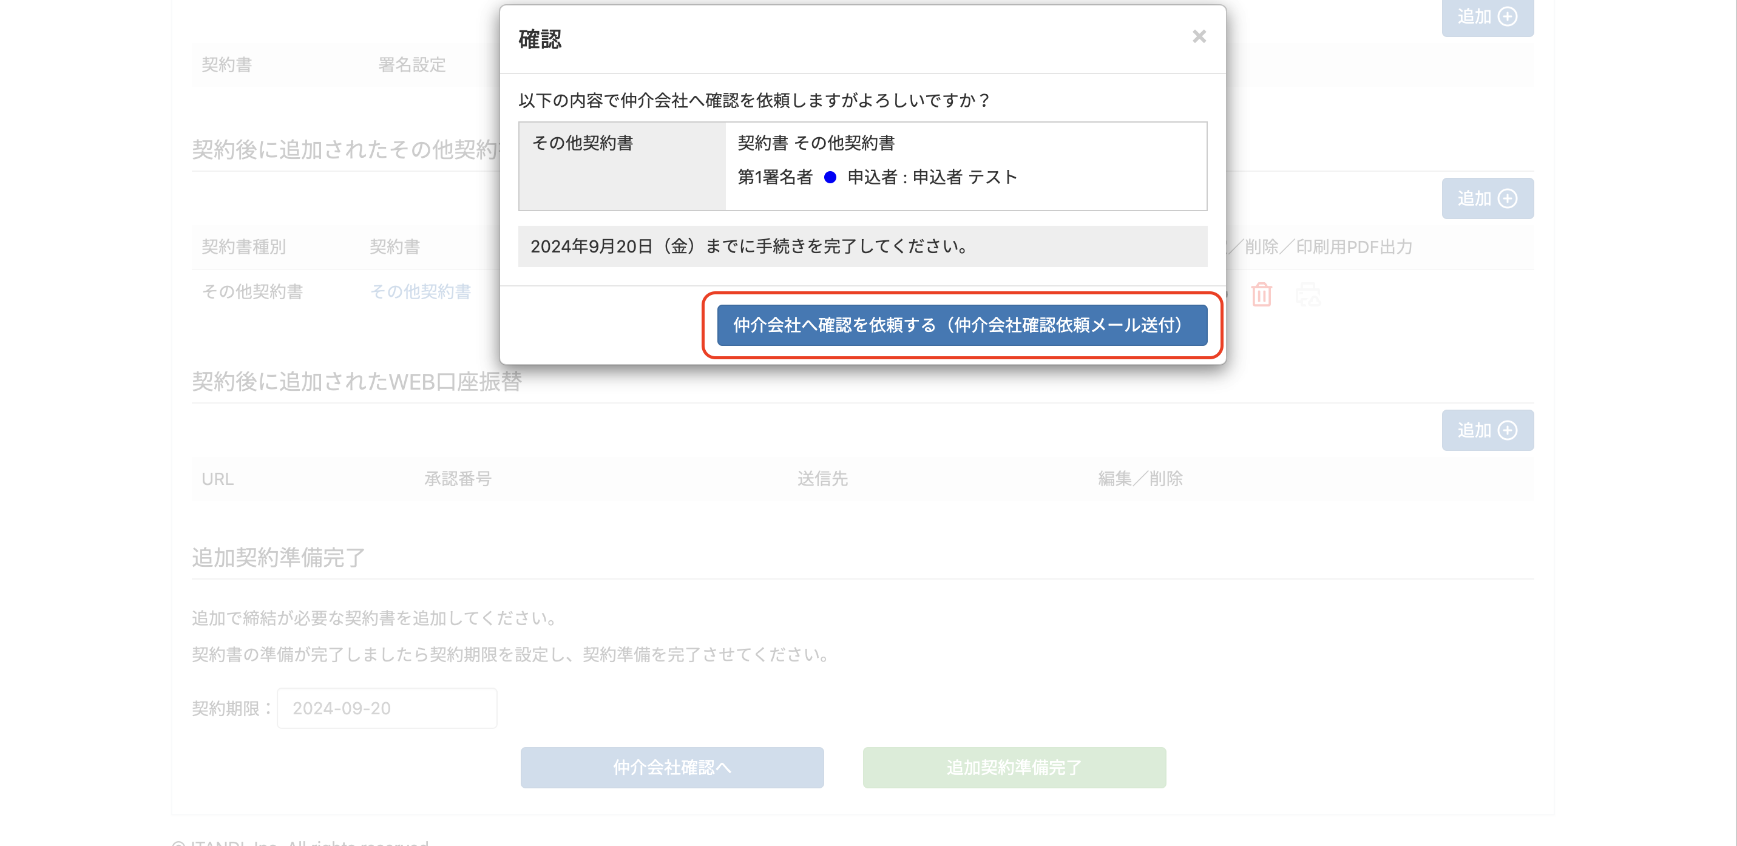The image size is (1737, 846).
Task: Click the green 追加契約準備完了 button
Action: (1014, 767)
